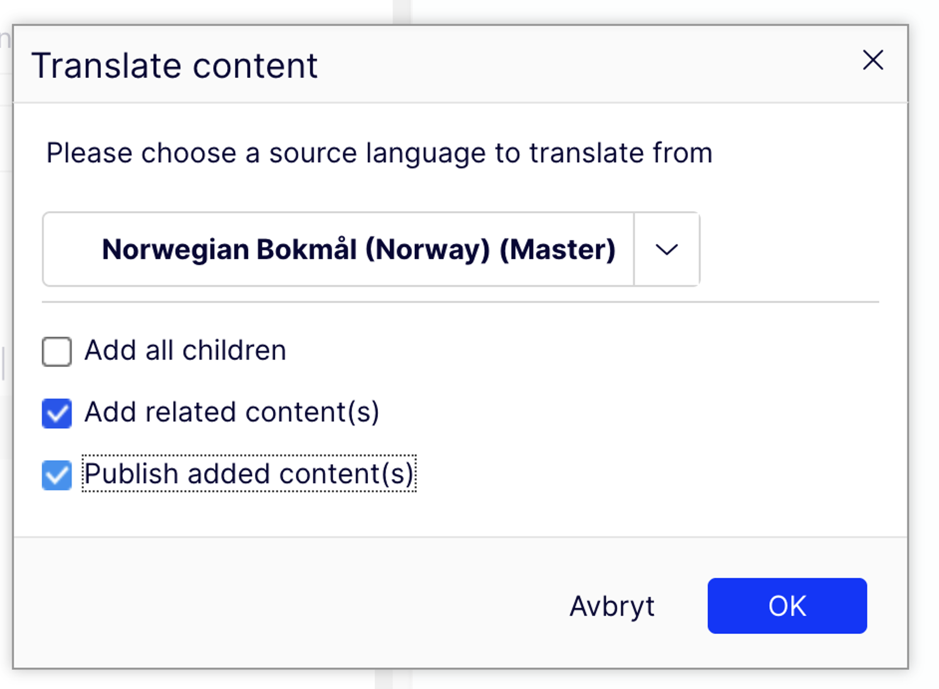Expand the source language dropdown arrow

[666, 250]
